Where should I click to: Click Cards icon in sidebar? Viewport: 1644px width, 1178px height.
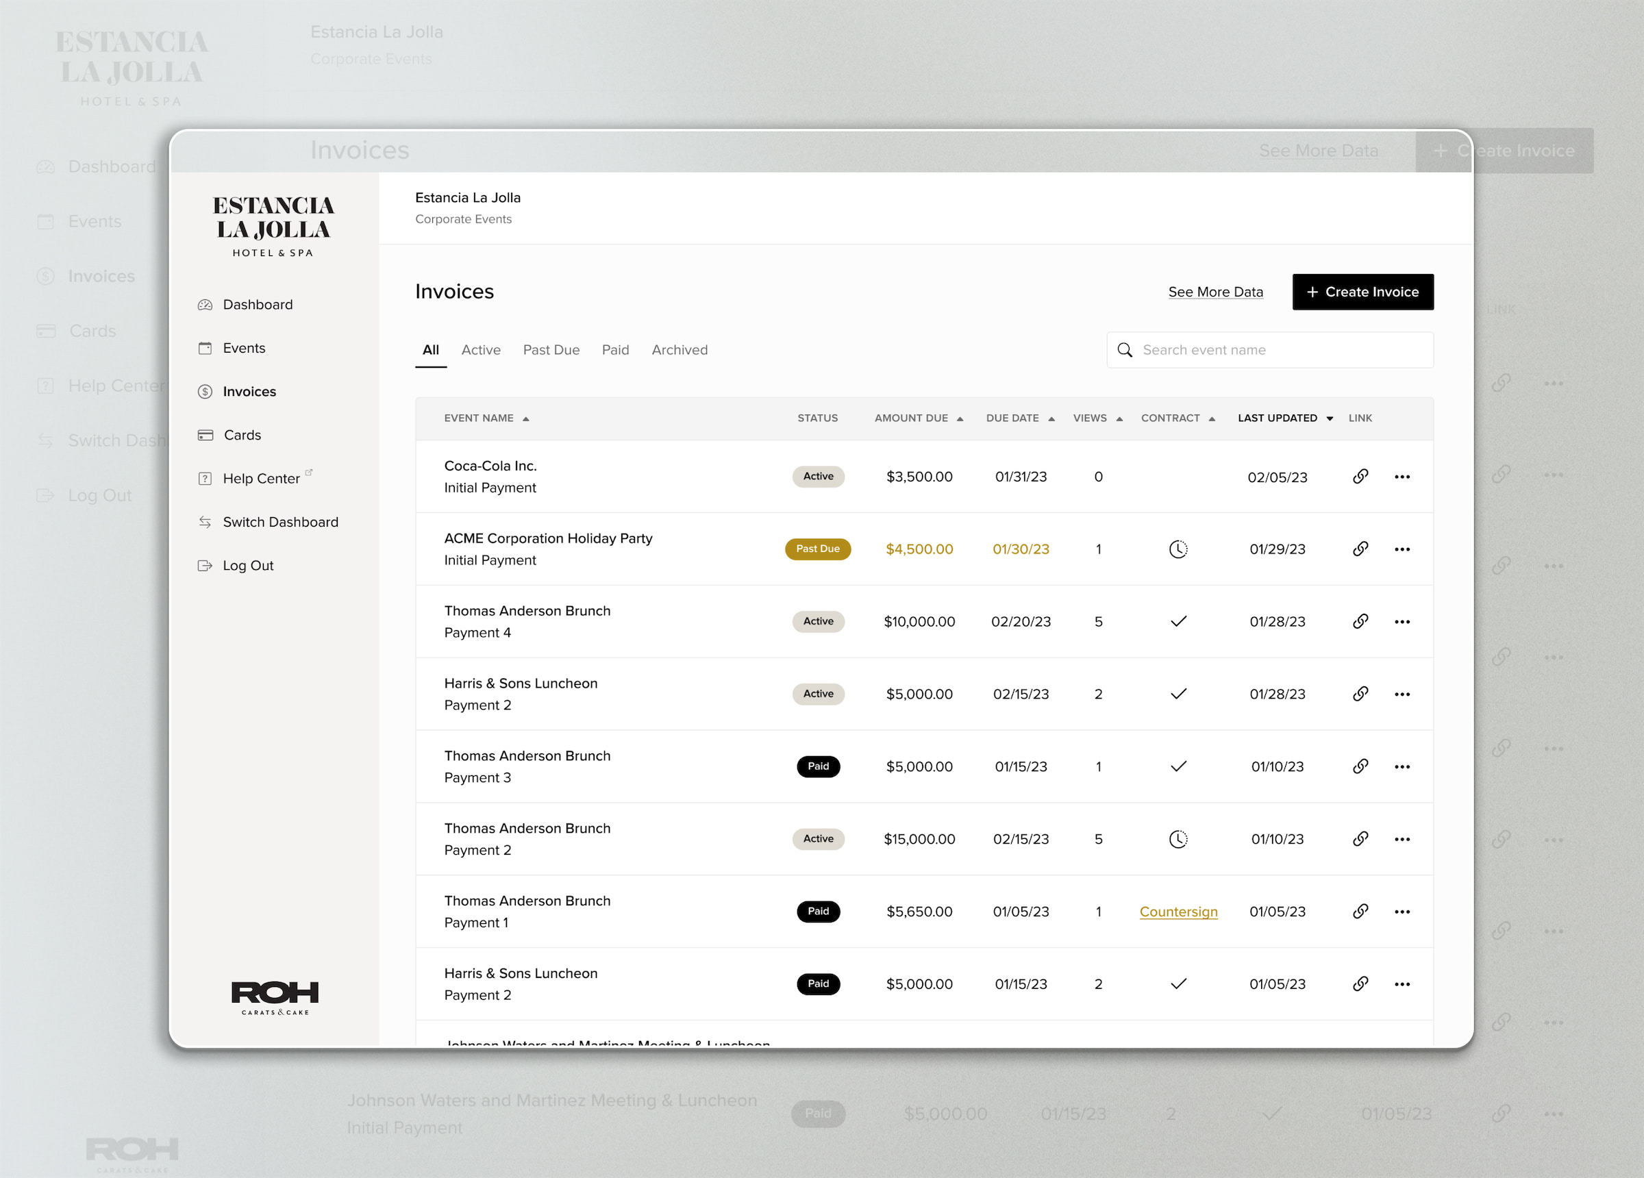coord(205,435)
